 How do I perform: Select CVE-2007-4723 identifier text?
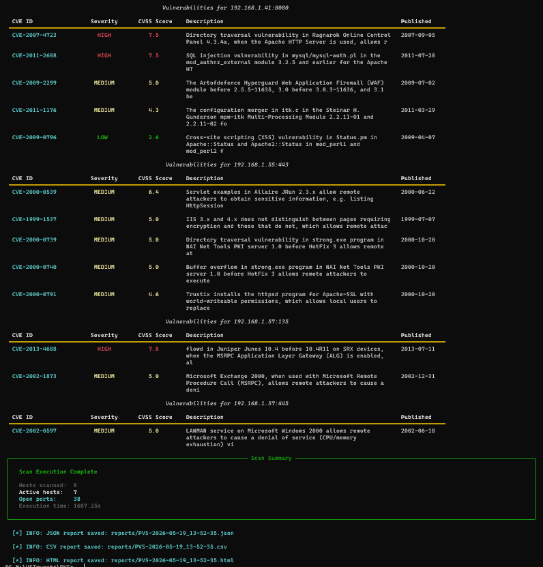coord(34,35)
